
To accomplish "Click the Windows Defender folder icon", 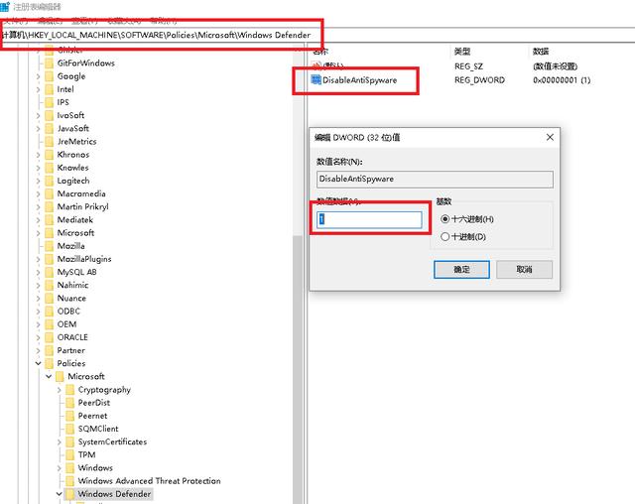I will [70, 494].
